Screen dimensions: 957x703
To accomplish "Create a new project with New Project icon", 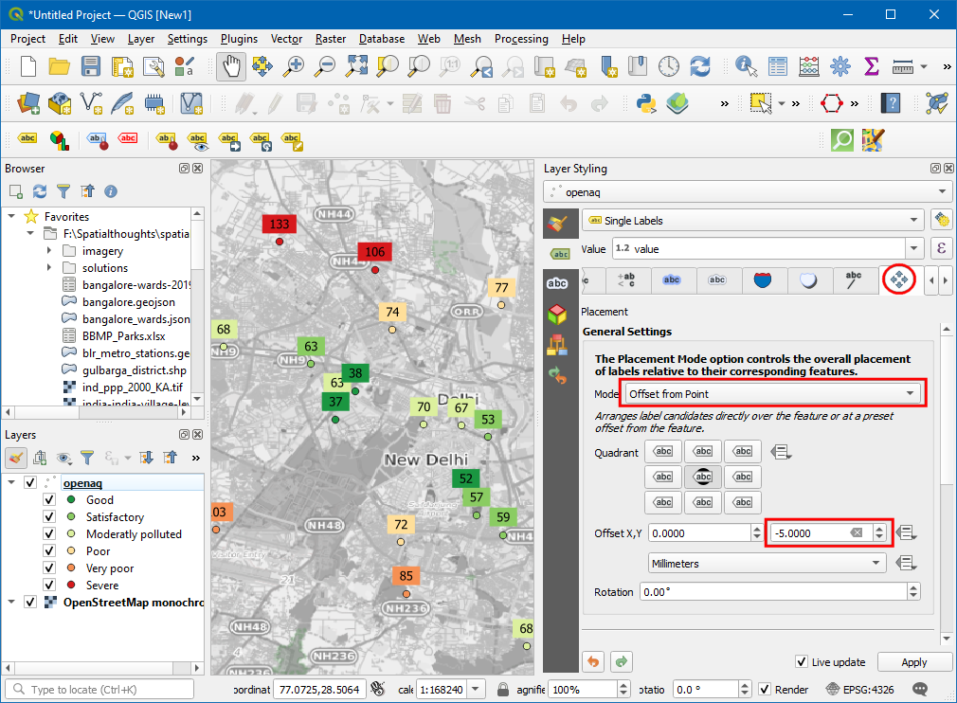I will pyautogui.click(x=28, y=66).
